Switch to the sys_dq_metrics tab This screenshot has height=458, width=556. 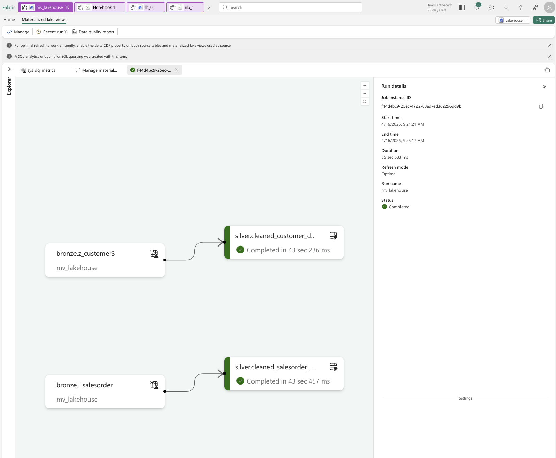(x=41, y=70)
